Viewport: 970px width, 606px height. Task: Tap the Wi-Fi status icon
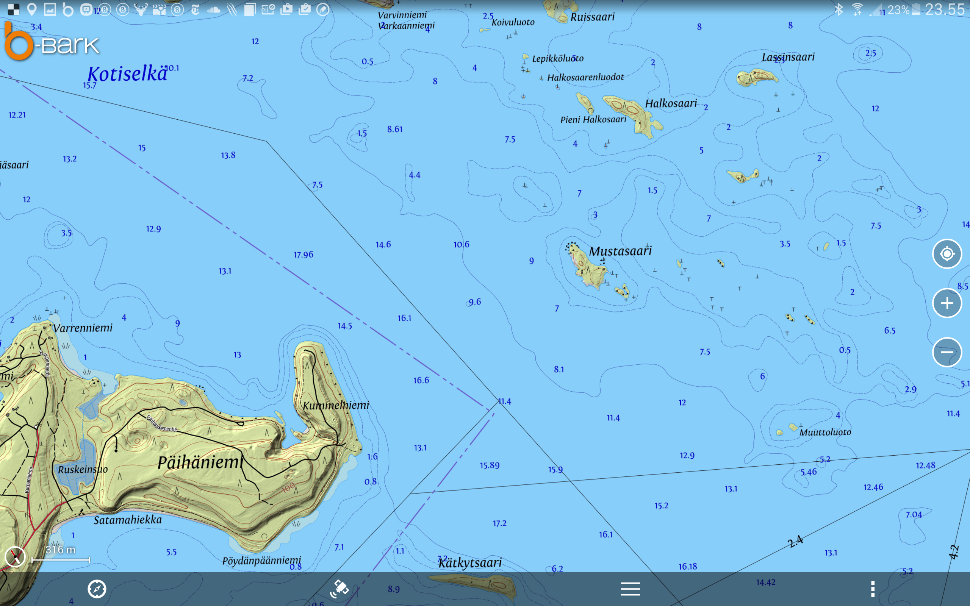coord(857,9)
